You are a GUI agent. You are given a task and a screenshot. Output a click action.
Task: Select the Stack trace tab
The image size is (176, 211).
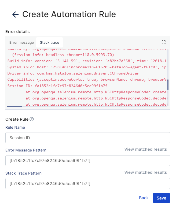pos(49,42)
